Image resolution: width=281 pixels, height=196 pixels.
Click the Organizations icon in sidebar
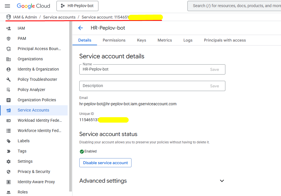pos(9,59)
